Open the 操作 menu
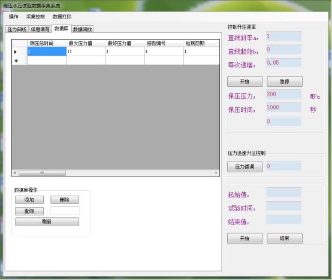Screen dimensions: 332x280 point(14,17)
